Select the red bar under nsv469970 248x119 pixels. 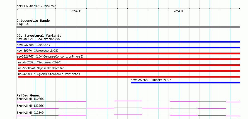pos(128,53)
